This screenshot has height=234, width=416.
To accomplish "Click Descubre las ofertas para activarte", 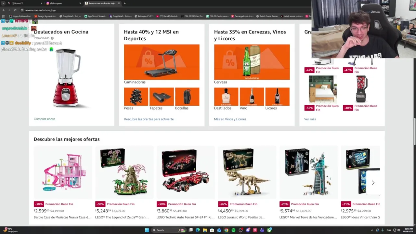I will 149,119.
